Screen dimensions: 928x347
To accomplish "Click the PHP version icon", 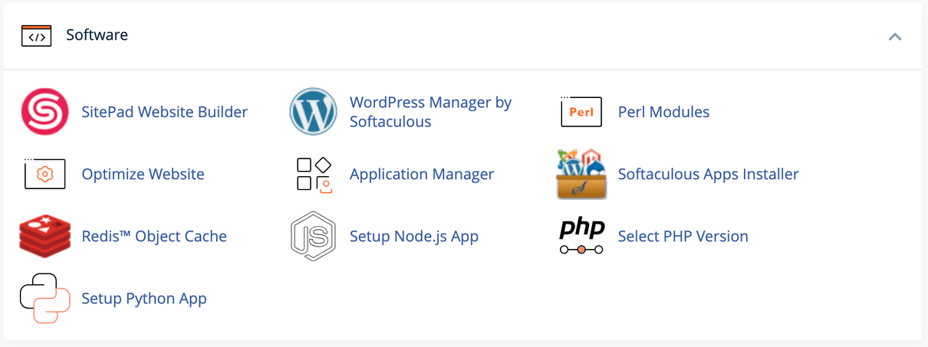I will click(581, 237).
